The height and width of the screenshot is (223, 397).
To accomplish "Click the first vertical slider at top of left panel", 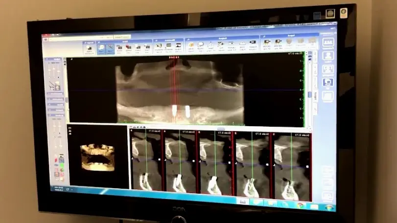I will coord(49,71).
